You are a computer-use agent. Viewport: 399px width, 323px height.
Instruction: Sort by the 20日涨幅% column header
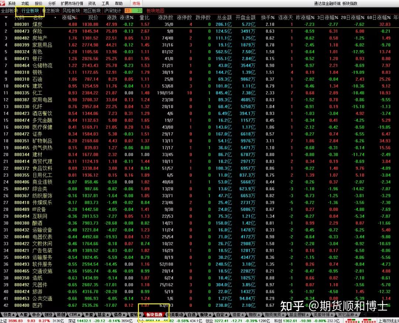tap(353, 18)
